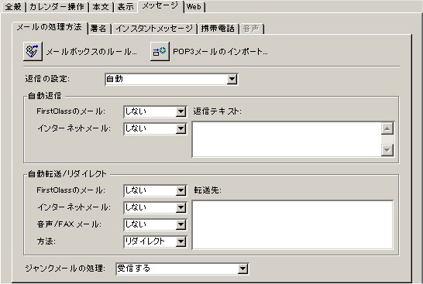Open the 返信の設定 dropdown
The image size is (423, 284).
point(171,79)
